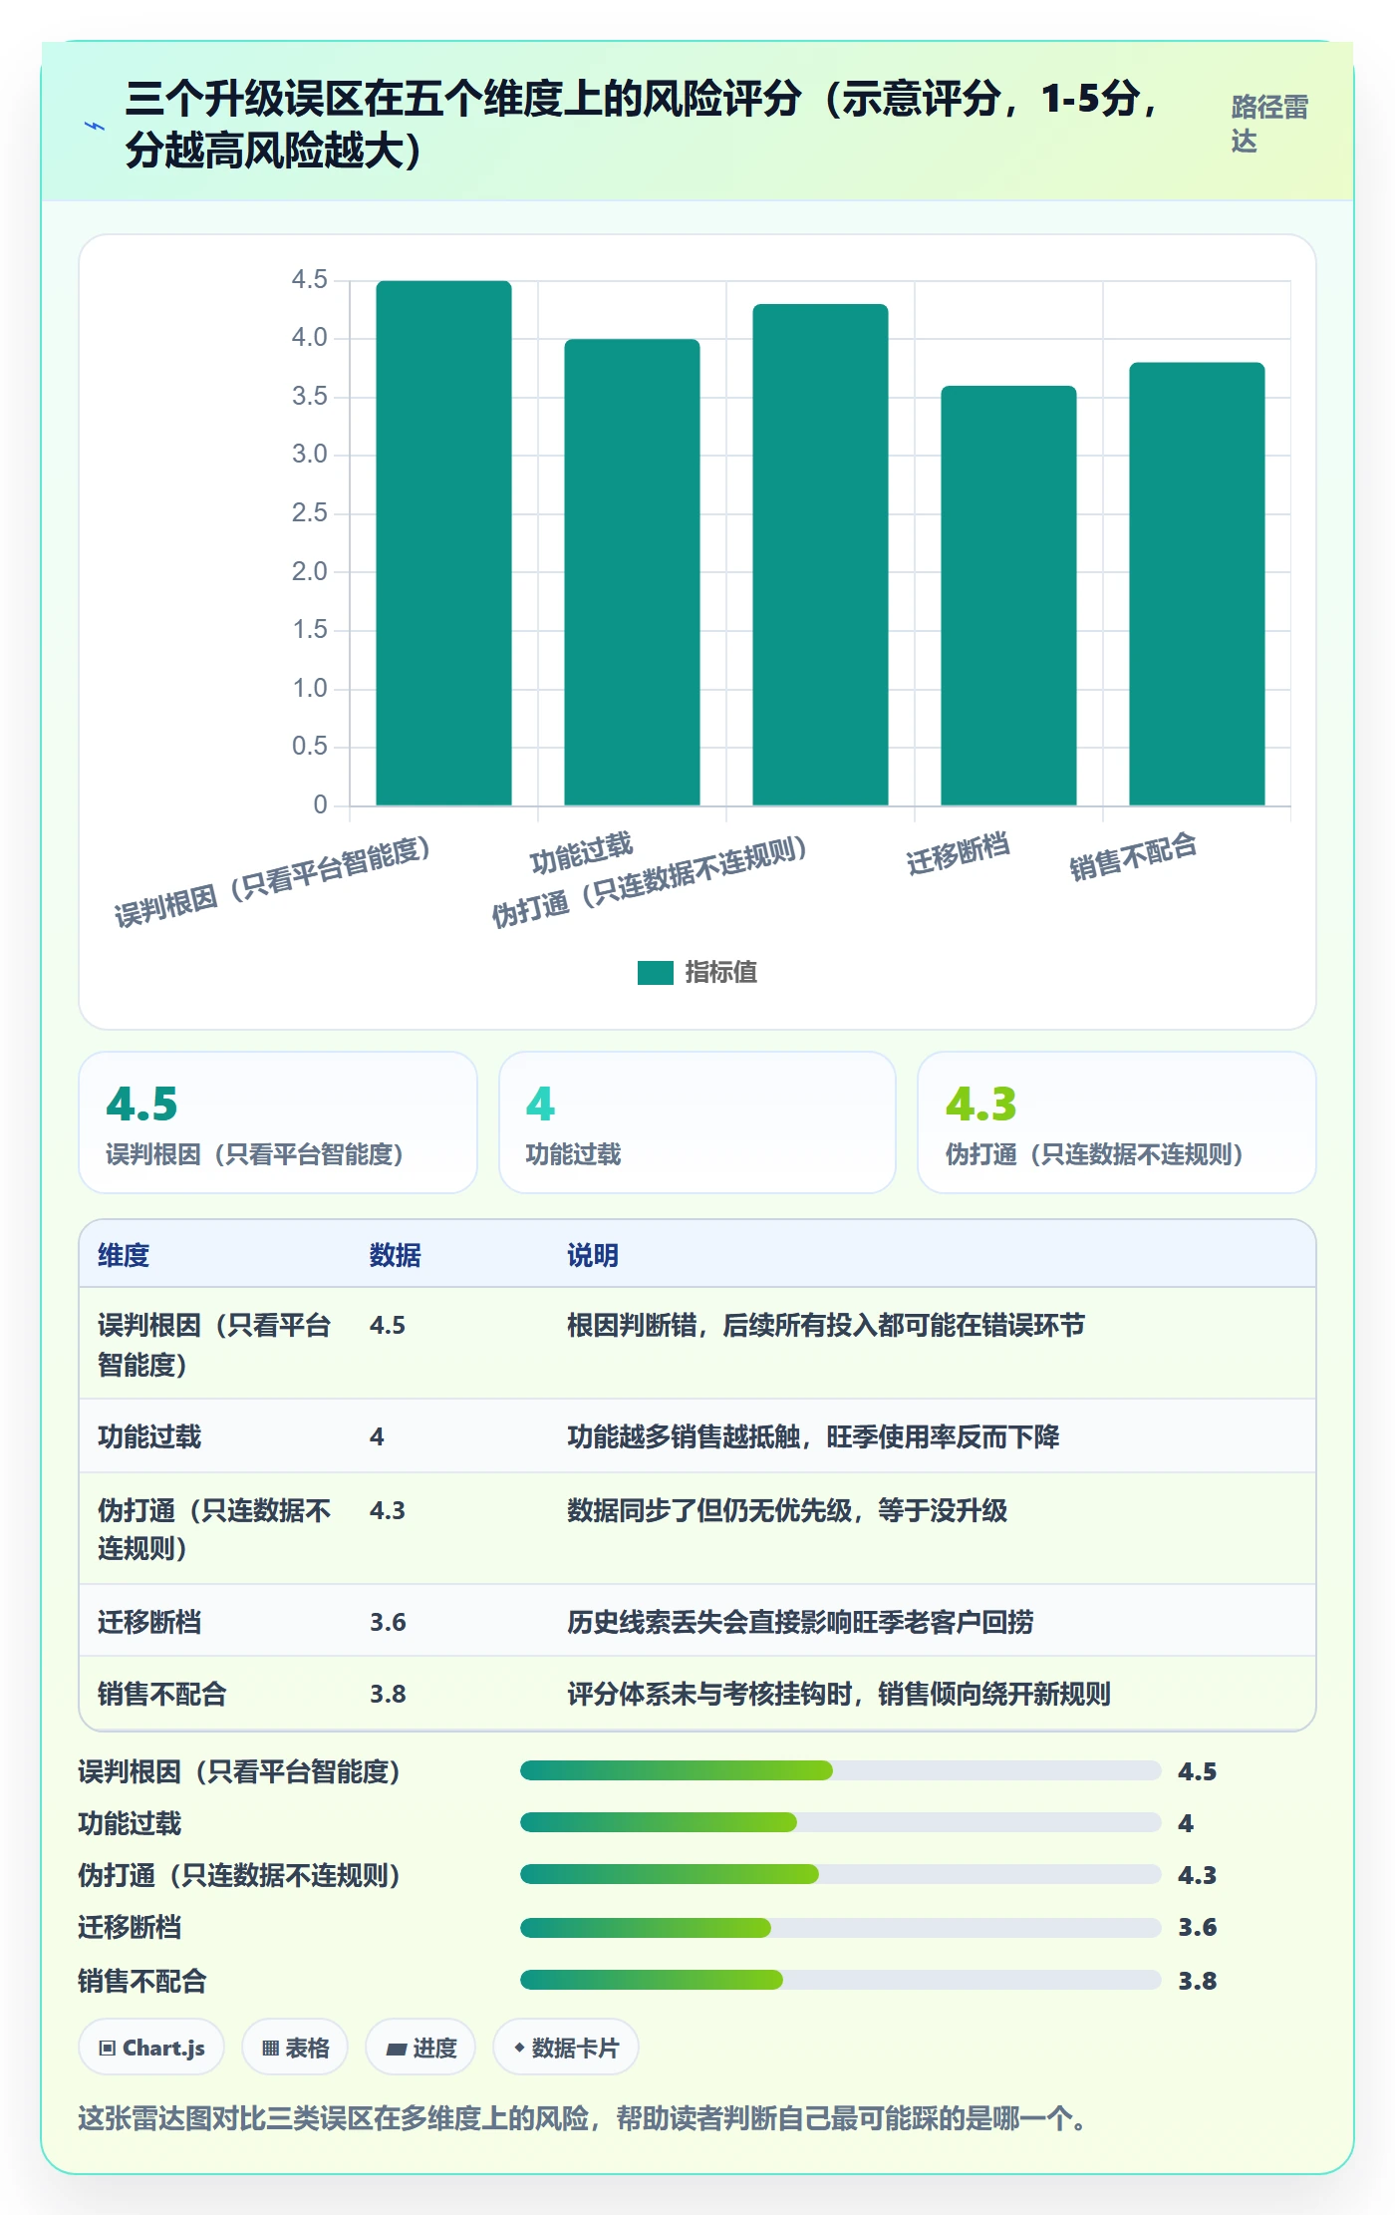Select the 表格 tag chip

(295, 2048)
